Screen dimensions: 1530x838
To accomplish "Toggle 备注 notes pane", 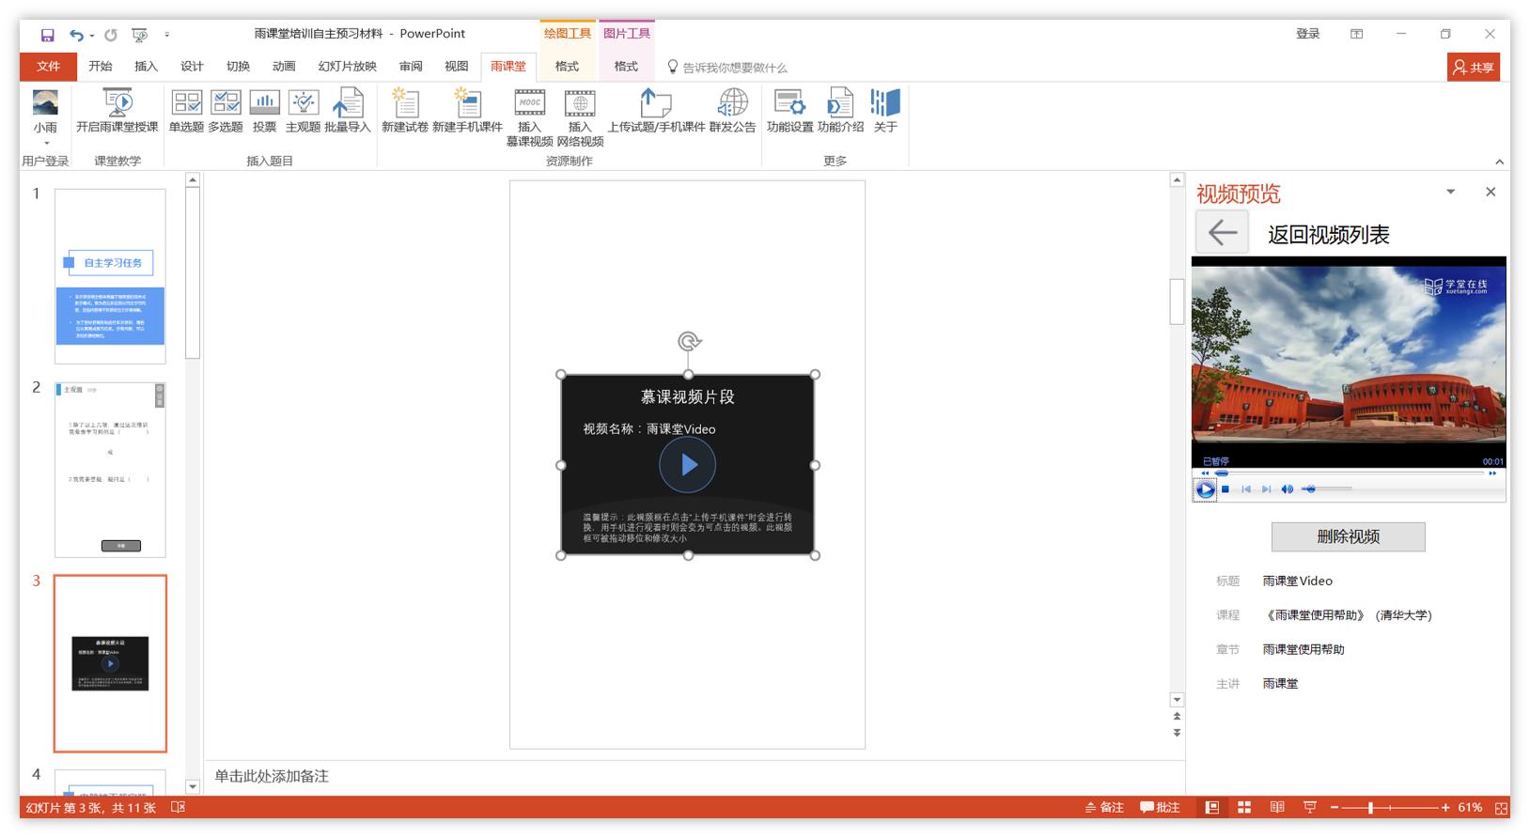I will [x=1104, y=807].
